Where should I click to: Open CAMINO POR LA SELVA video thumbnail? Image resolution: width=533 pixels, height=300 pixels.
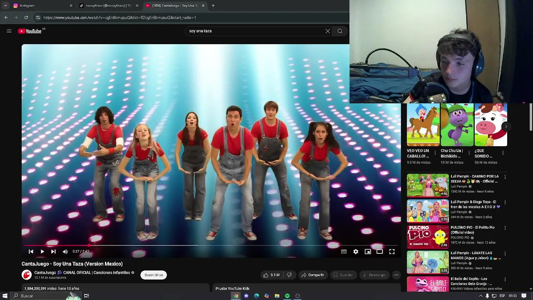(428, 185)
